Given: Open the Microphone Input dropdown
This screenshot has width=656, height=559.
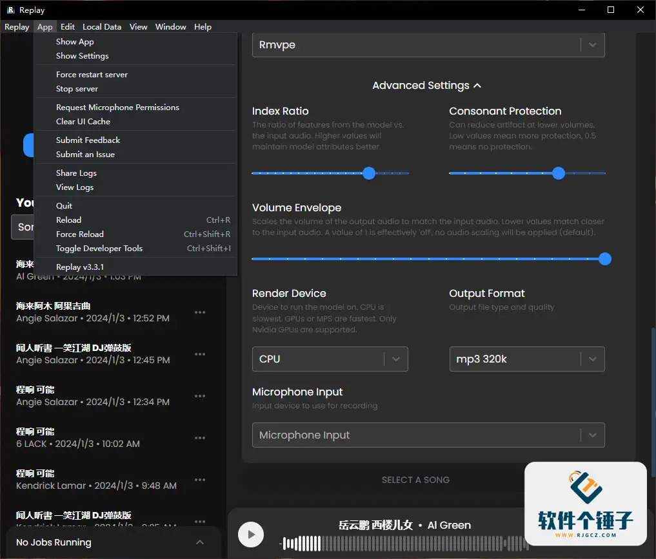Looking at the screenshot, I should click(428, 435).
